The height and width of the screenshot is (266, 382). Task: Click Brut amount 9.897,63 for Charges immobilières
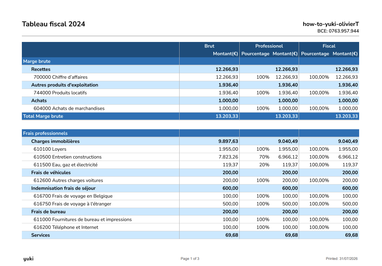pos(228,142)
